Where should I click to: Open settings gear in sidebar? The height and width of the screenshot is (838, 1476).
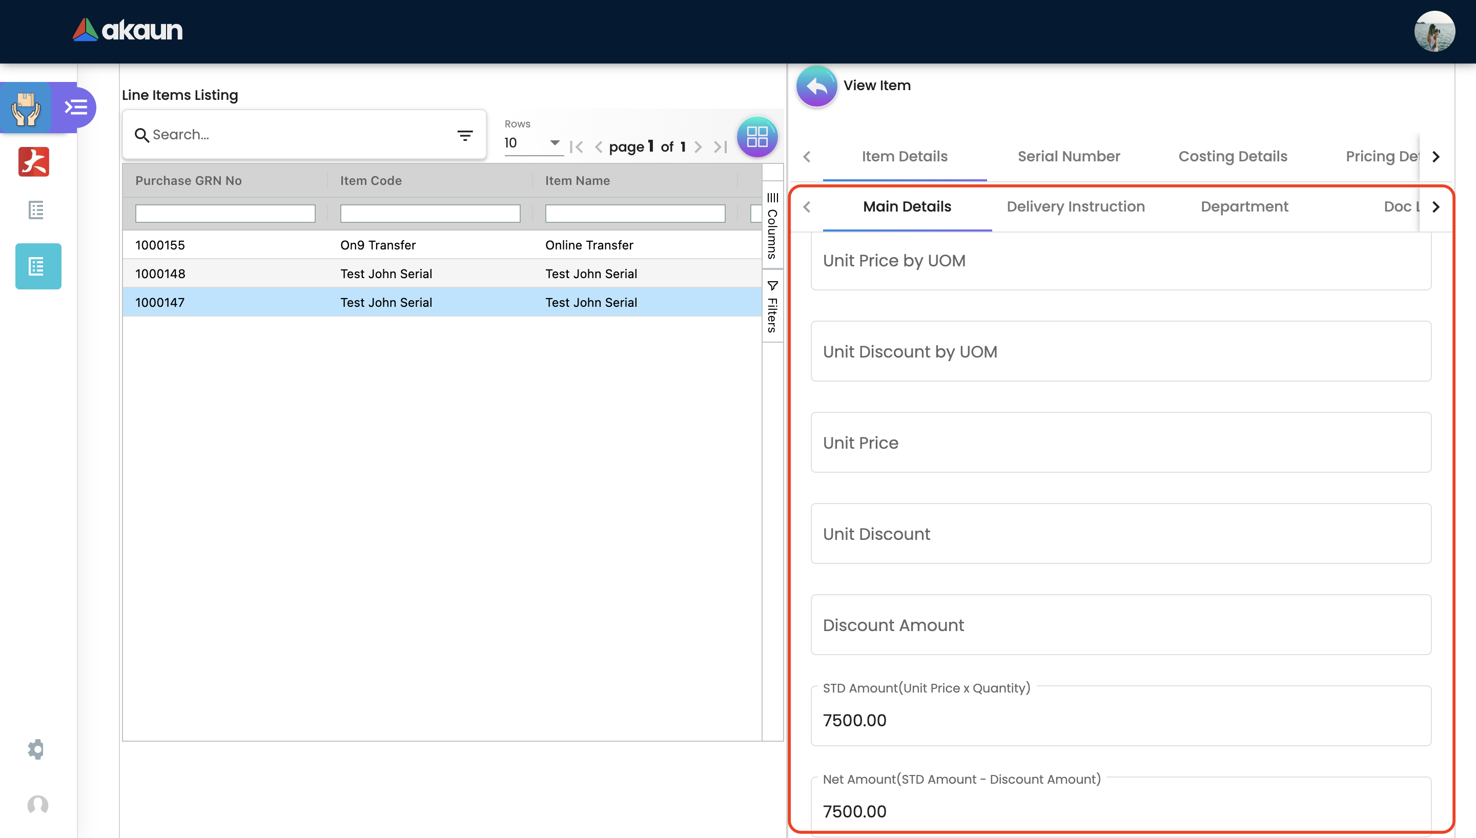click(x=36, y=749)
